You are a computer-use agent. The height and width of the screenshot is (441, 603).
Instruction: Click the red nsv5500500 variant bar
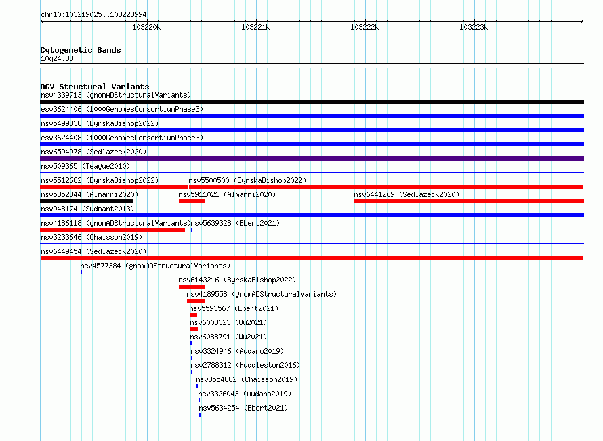[x=386, y=187]
